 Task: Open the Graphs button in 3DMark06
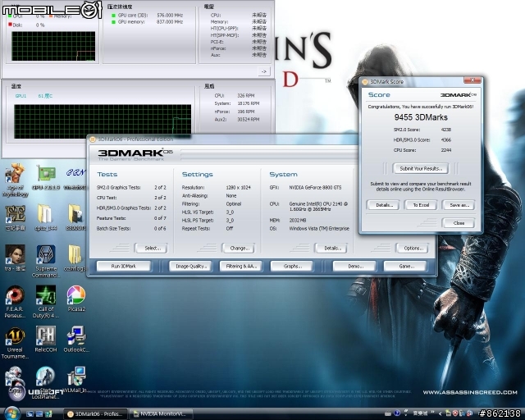[292, 267]
